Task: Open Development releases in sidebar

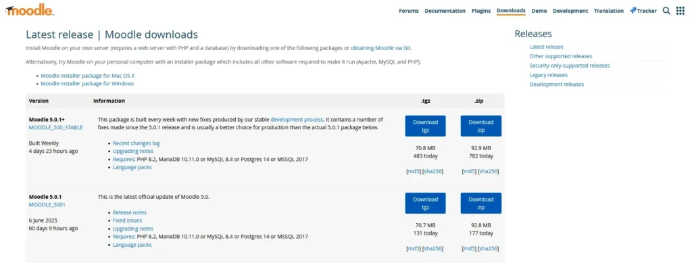Action: tap(557, 85)
